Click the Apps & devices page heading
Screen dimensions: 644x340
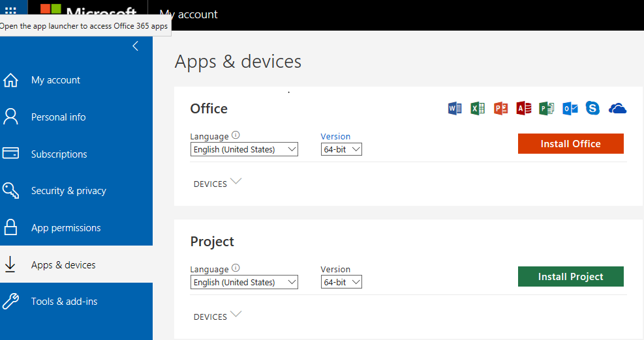pos(238,62)
